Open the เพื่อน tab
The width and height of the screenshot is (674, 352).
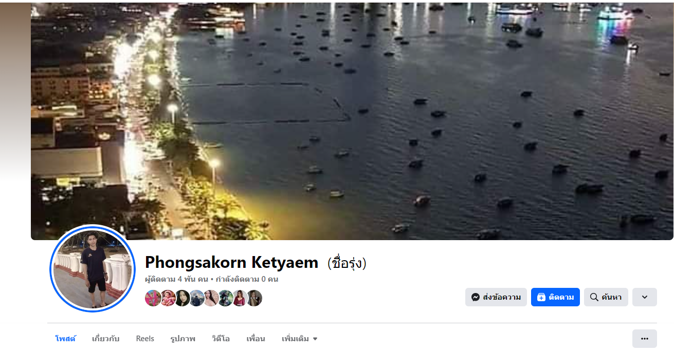click(256, 339)
